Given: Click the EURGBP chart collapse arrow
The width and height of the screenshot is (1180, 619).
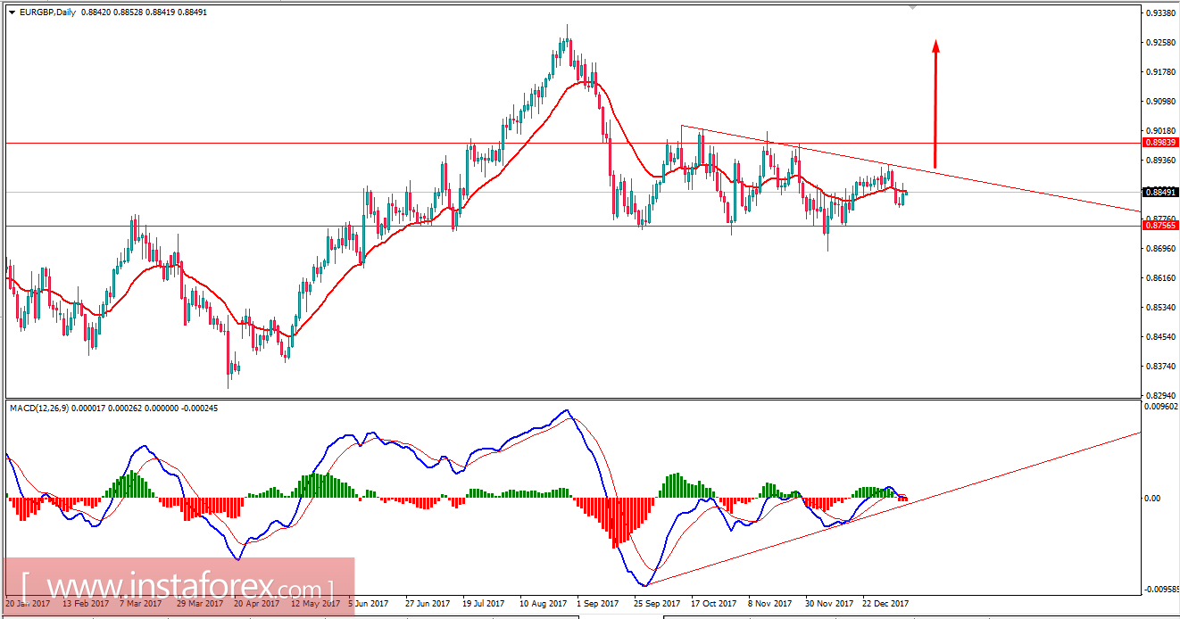Looking at the screenshot, I should pyautogui.click(x=11, y=13).
